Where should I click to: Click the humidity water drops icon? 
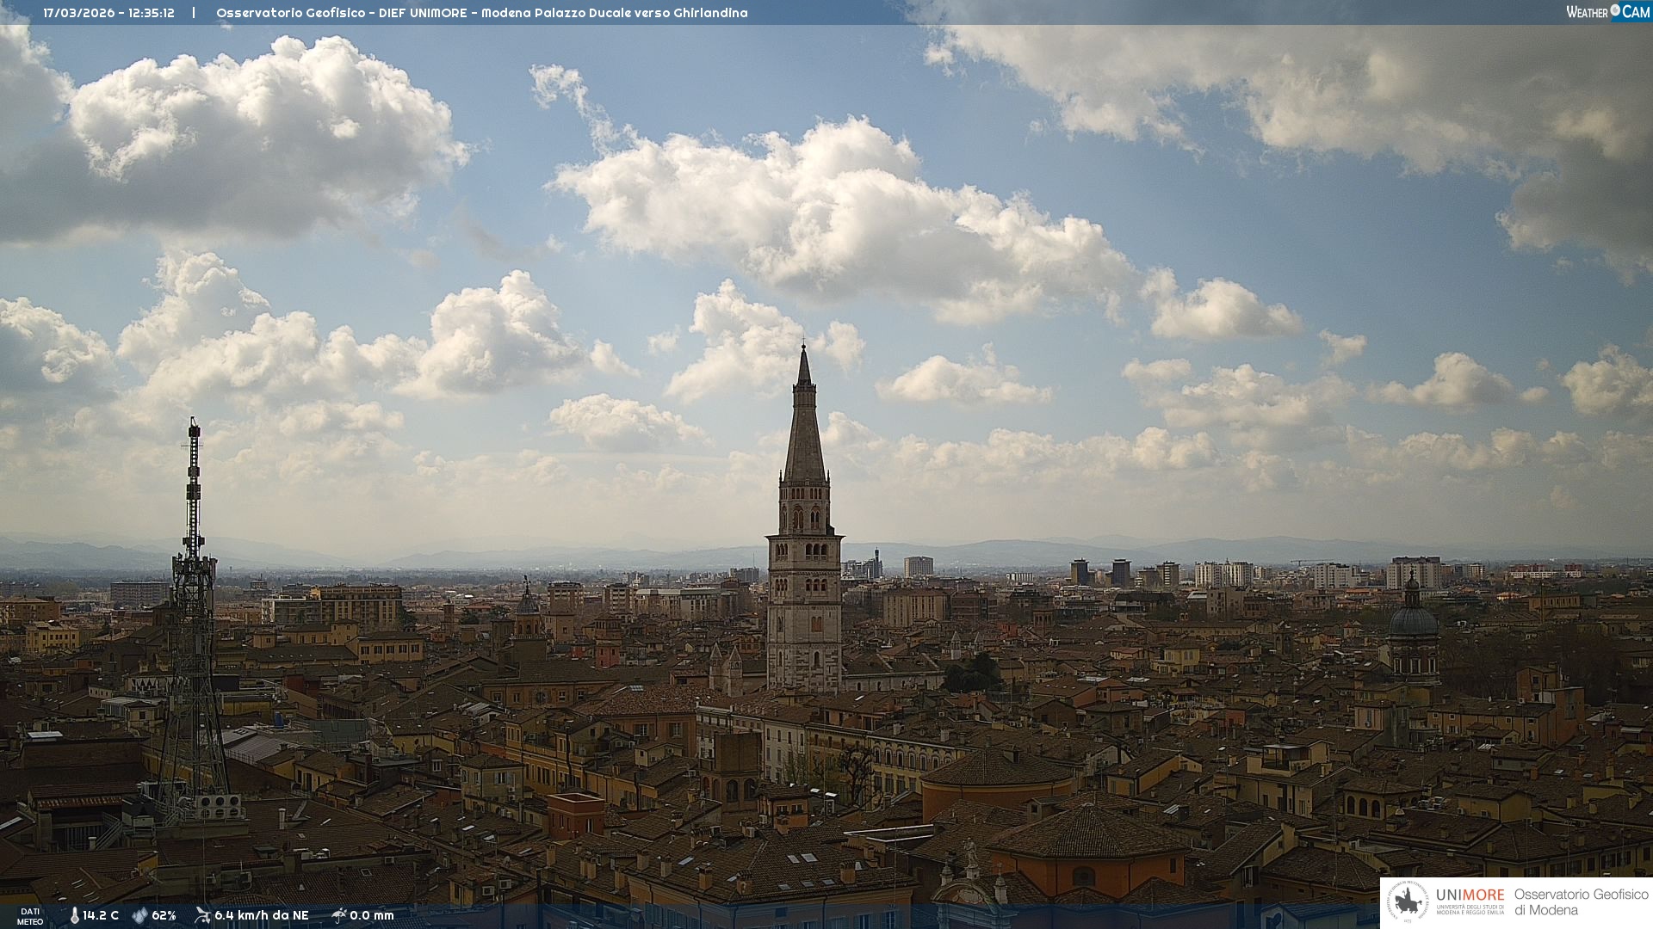point(139,915)
